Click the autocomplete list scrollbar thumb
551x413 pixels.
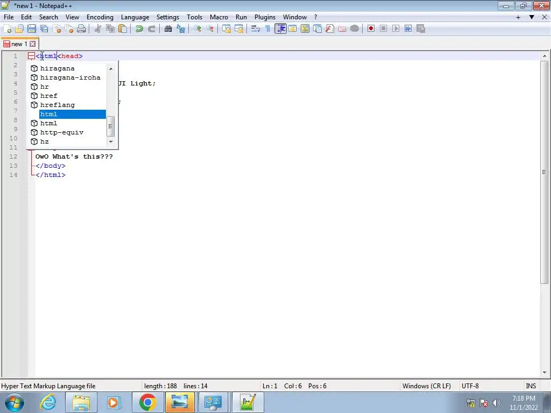tap(110, 126)
